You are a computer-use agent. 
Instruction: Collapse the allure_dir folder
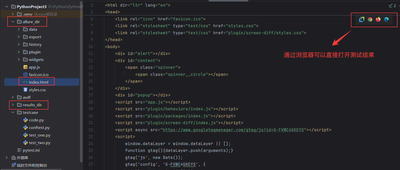tap(13, 22)
